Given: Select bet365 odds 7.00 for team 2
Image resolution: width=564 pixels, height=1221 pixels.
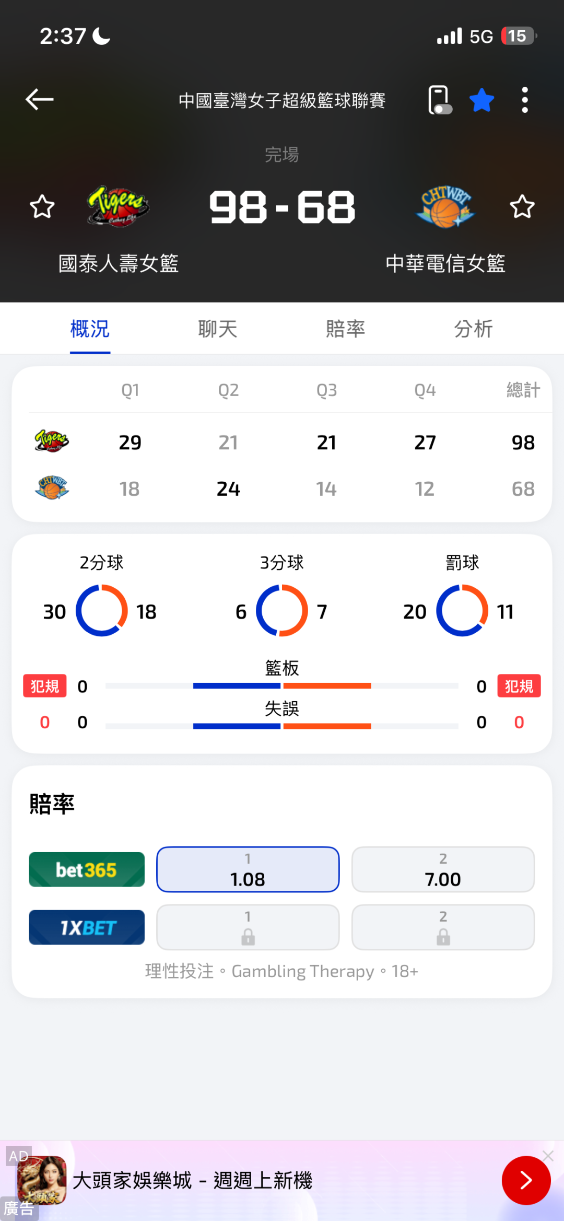Looking at the screenshot, I should coord(443,869).
